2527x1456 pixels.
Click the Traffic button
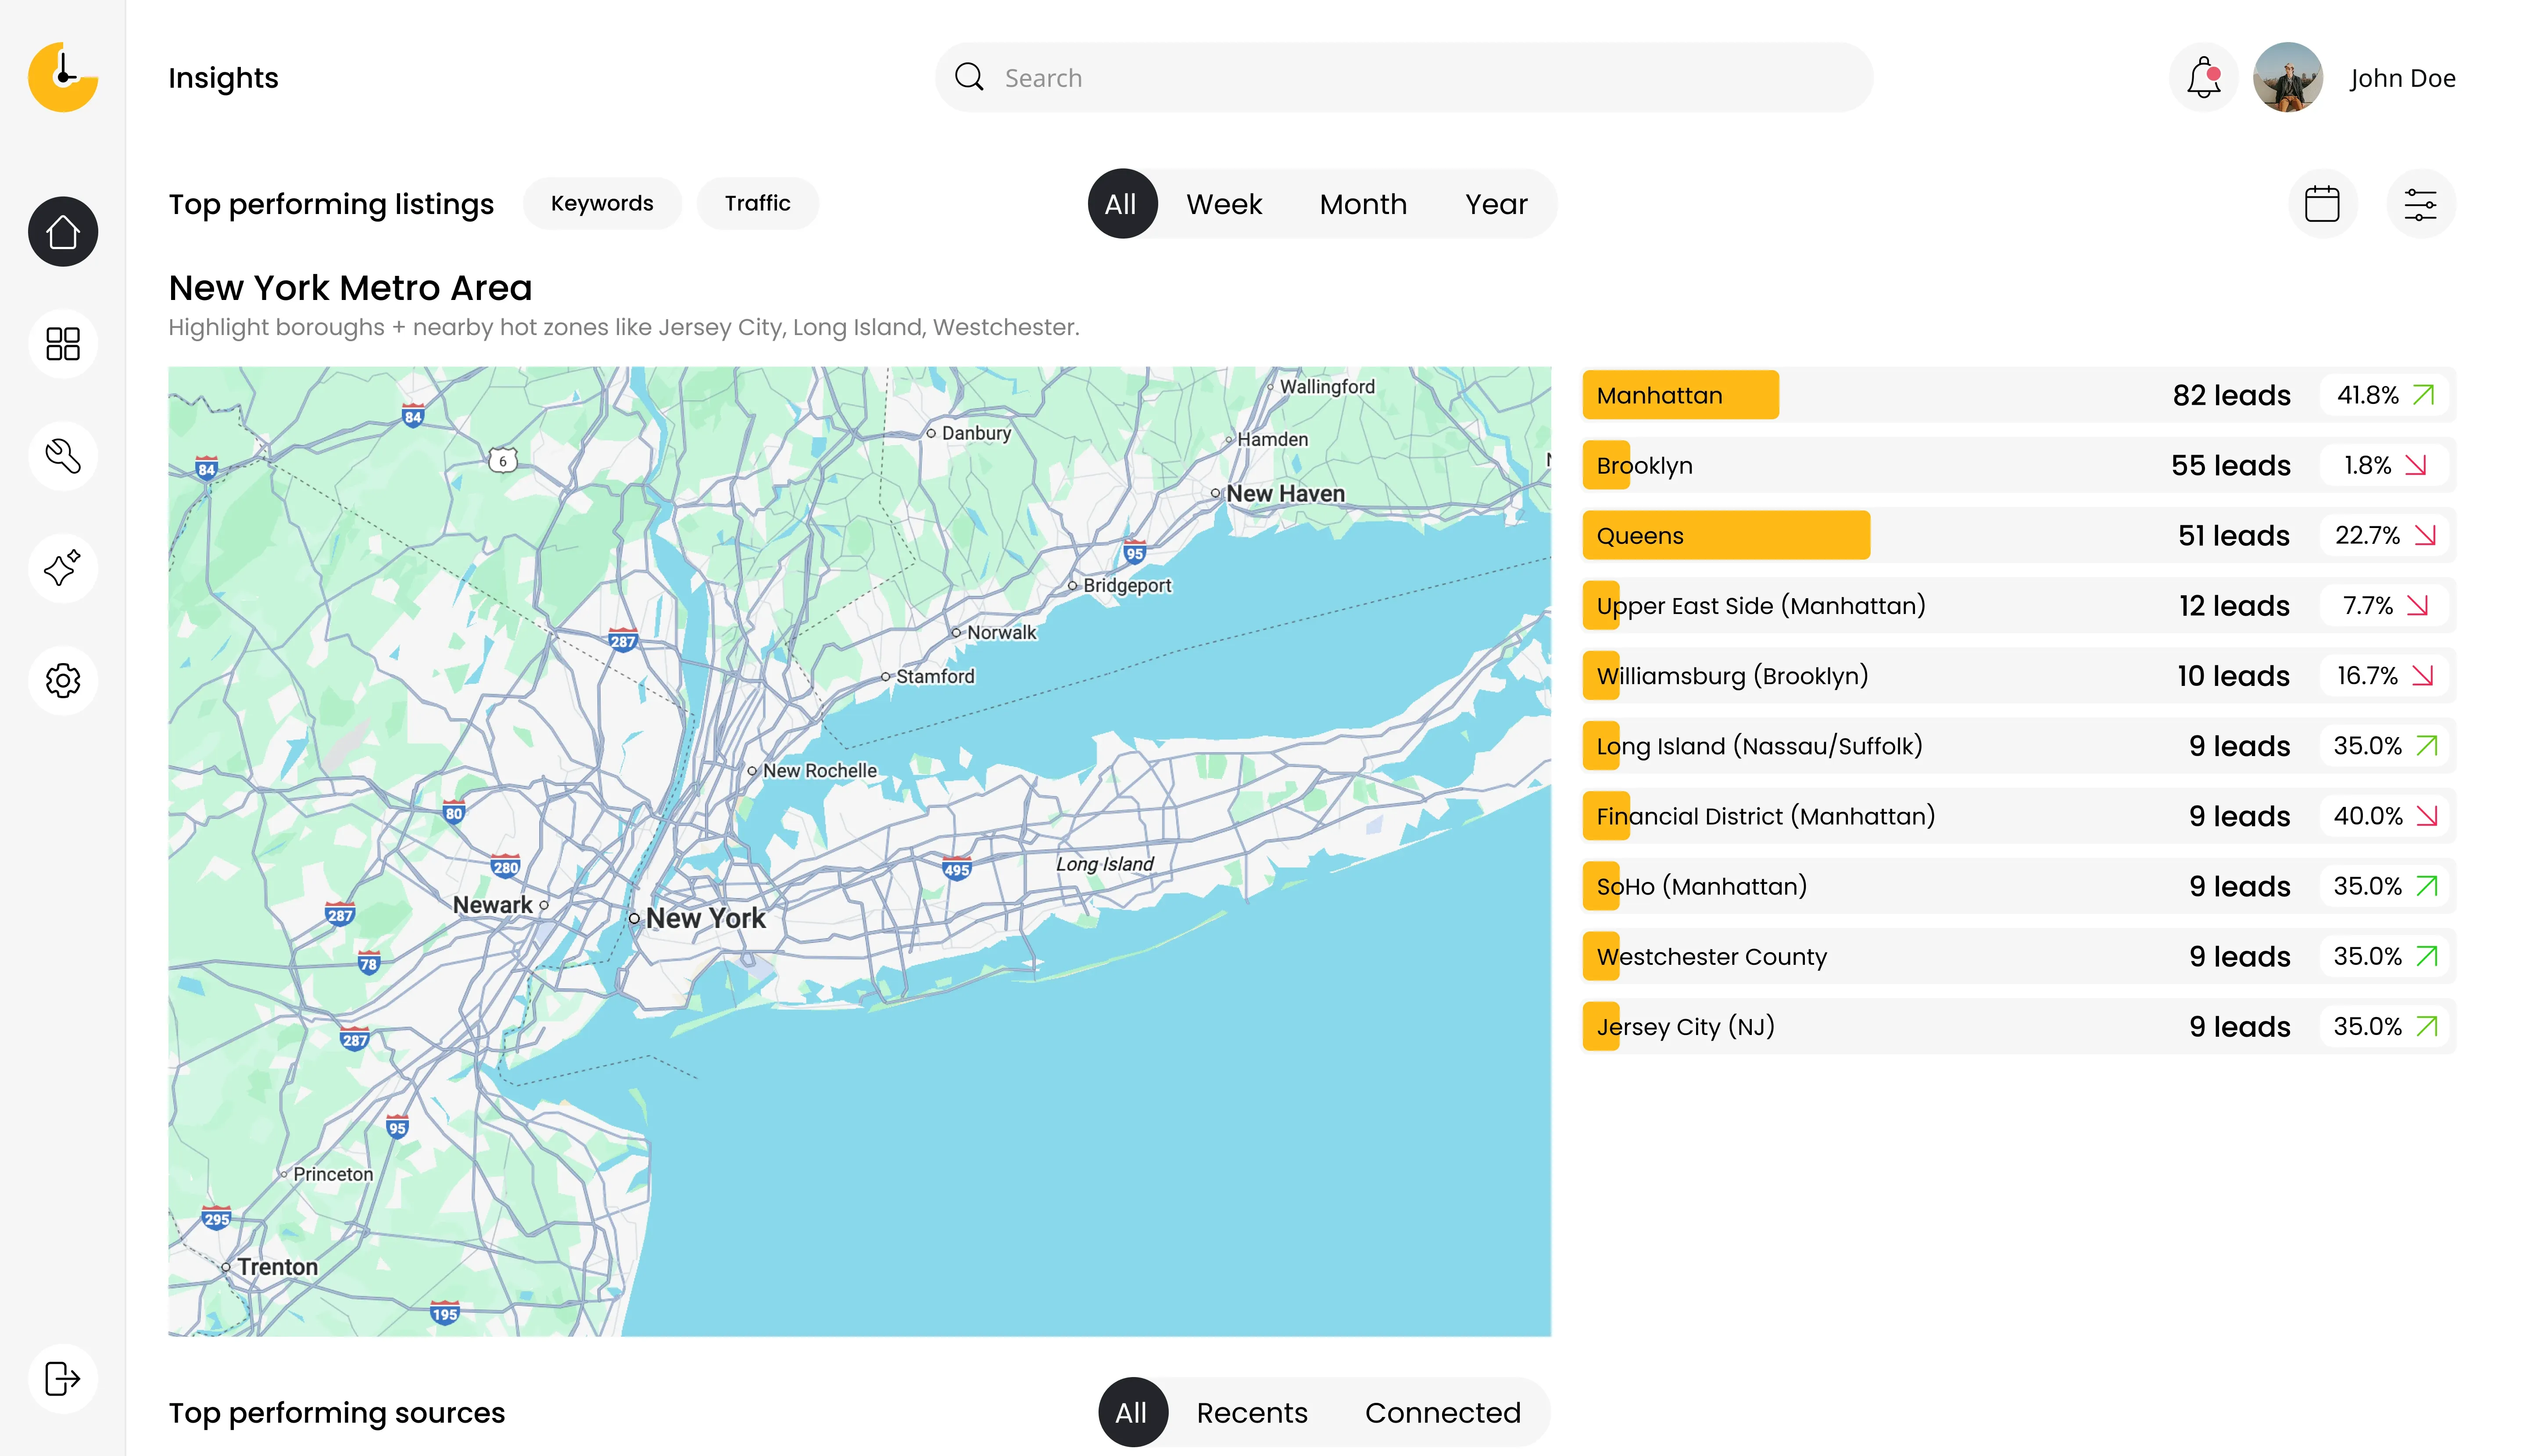pos(757,204)
